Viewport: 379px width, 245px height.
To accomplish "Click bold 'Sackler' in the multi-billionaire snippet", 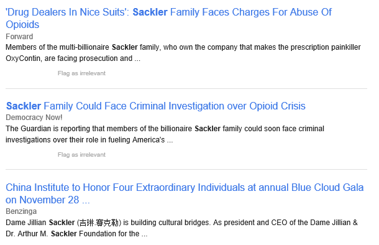I will [x=125, y=47].
